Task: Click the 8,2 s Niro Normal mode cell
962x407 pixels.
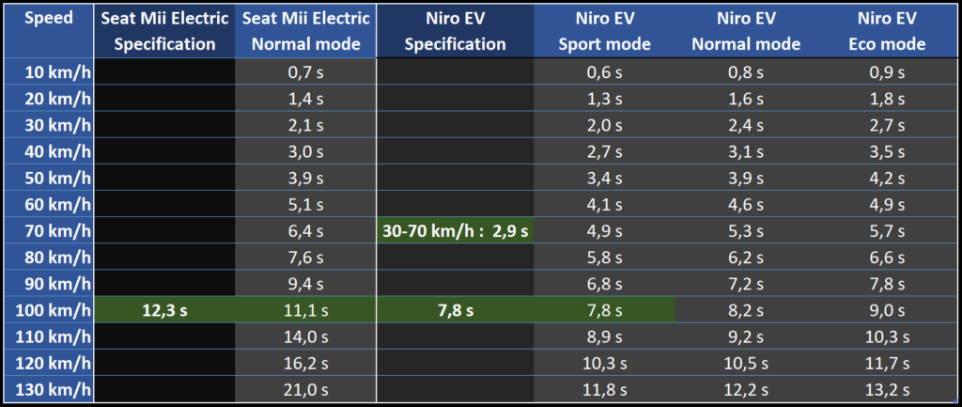Action: (745, 309)
